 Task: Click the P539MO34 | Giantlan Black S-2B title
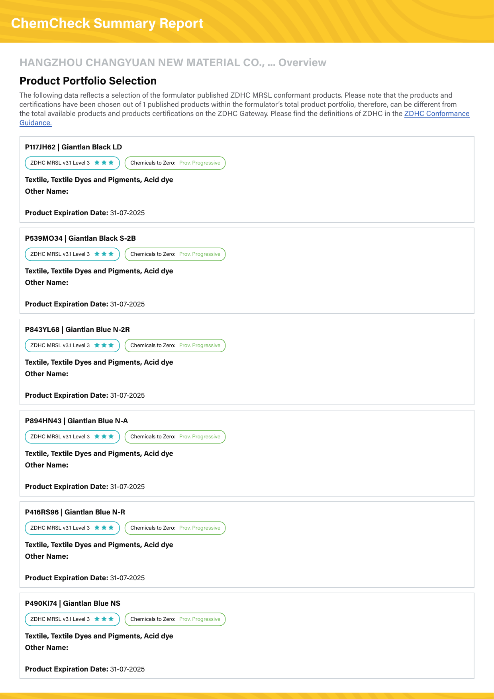pos(80,238)
